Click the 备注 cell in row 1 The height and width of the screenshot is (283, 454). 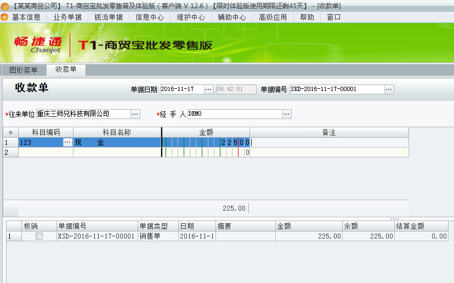pos(329,143)
